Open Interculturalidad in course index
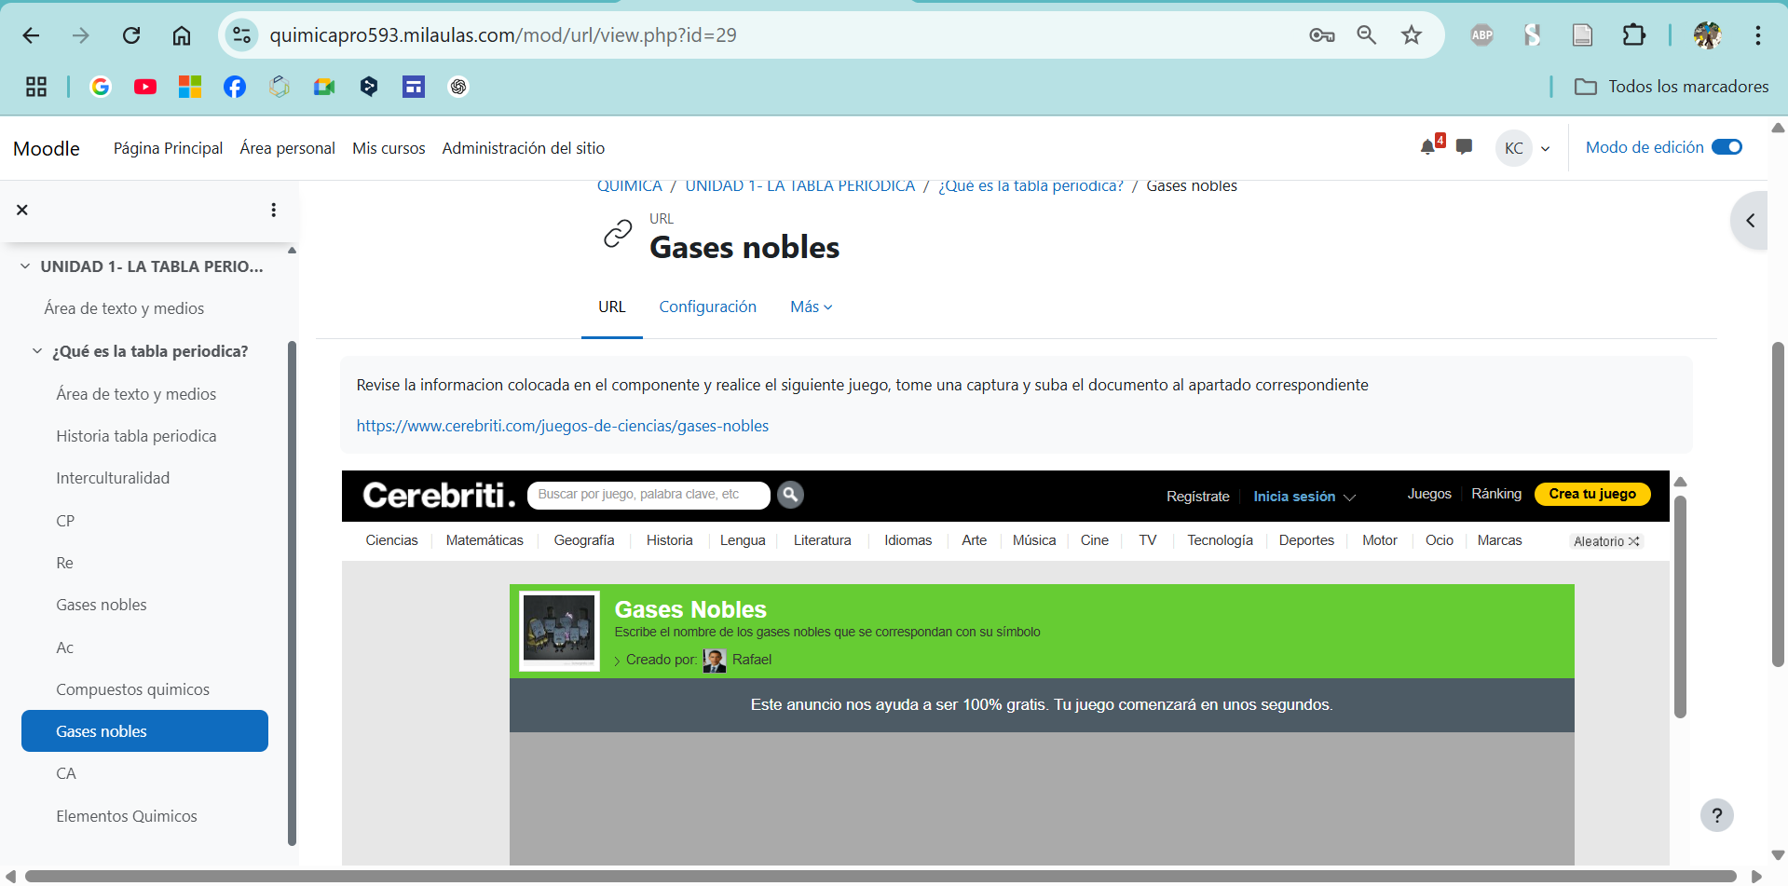 click(113, 478)
